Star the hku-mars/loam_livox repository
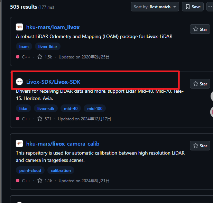This screenshot has width=213, height=203. click(x=200, y=29)
